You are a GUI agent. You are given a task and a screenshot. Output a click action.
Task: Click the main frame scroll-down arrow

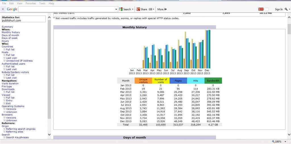click(289, 135)
